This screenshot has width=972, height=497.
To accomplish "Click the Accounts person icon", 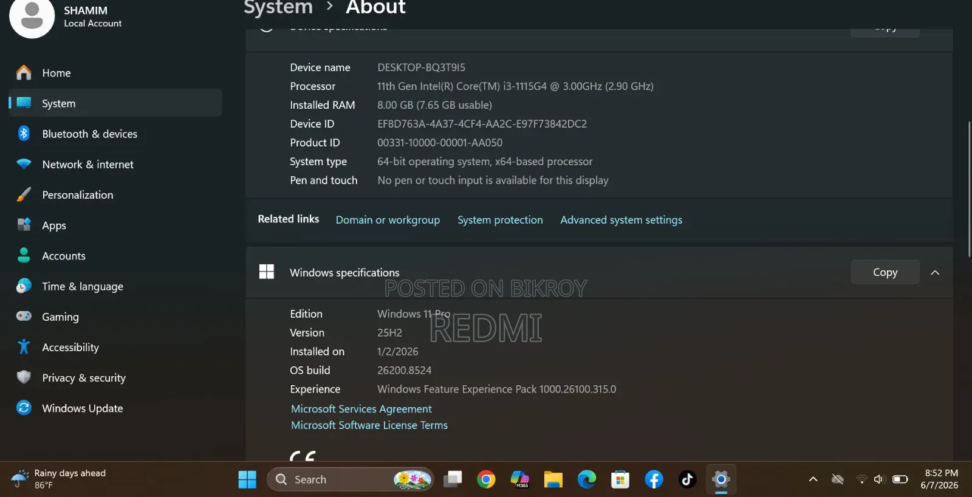I will click(24, 255).
